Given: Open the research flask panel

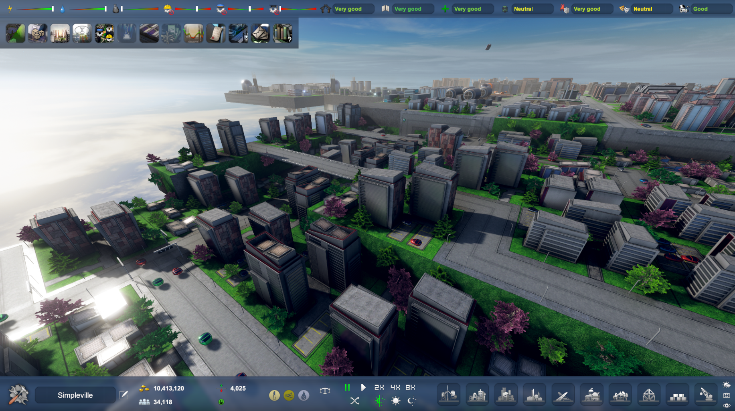Looking at the screenshot, I should 127,33.
